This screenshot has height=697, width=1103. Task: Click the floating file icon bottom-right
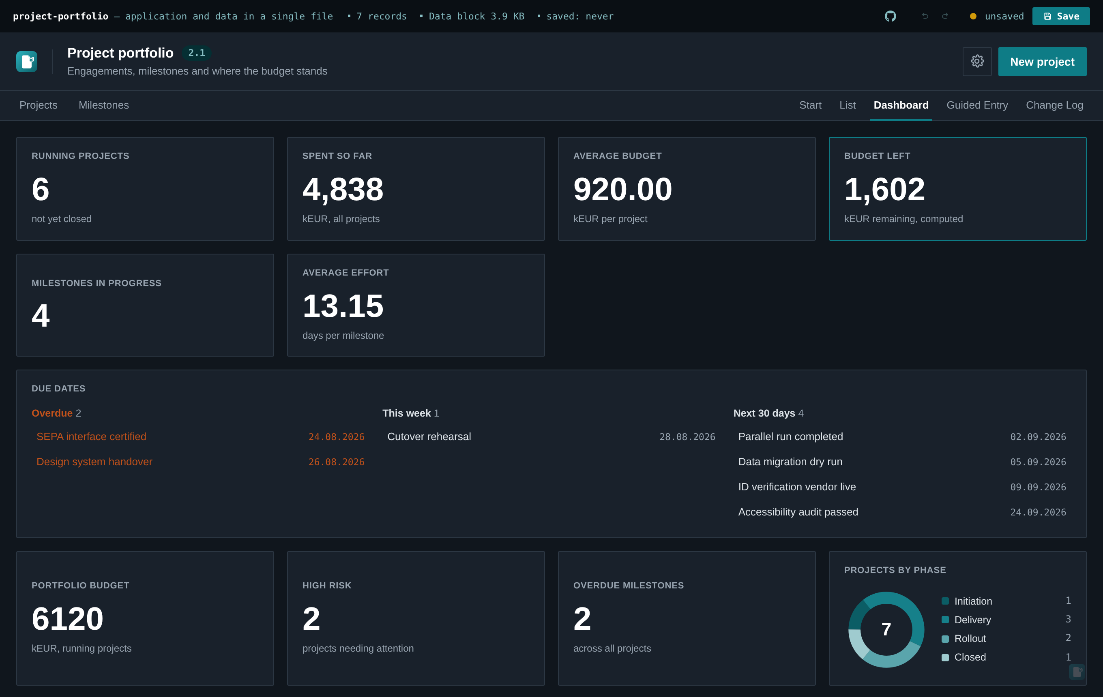click(1077, 672)
